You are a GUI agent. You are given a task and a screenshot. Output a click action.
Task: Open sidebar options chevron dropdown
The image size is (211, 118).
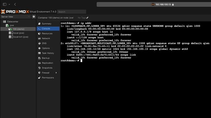[10, 4]
